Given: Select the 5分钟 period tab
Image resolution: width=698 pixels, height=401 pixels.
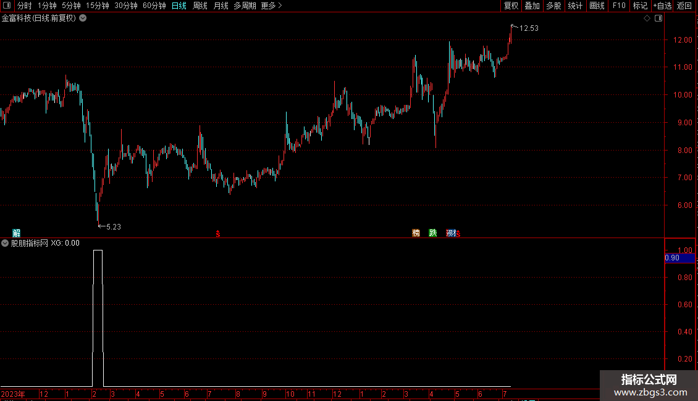Looking at the screenshot, I should (71, 6).
